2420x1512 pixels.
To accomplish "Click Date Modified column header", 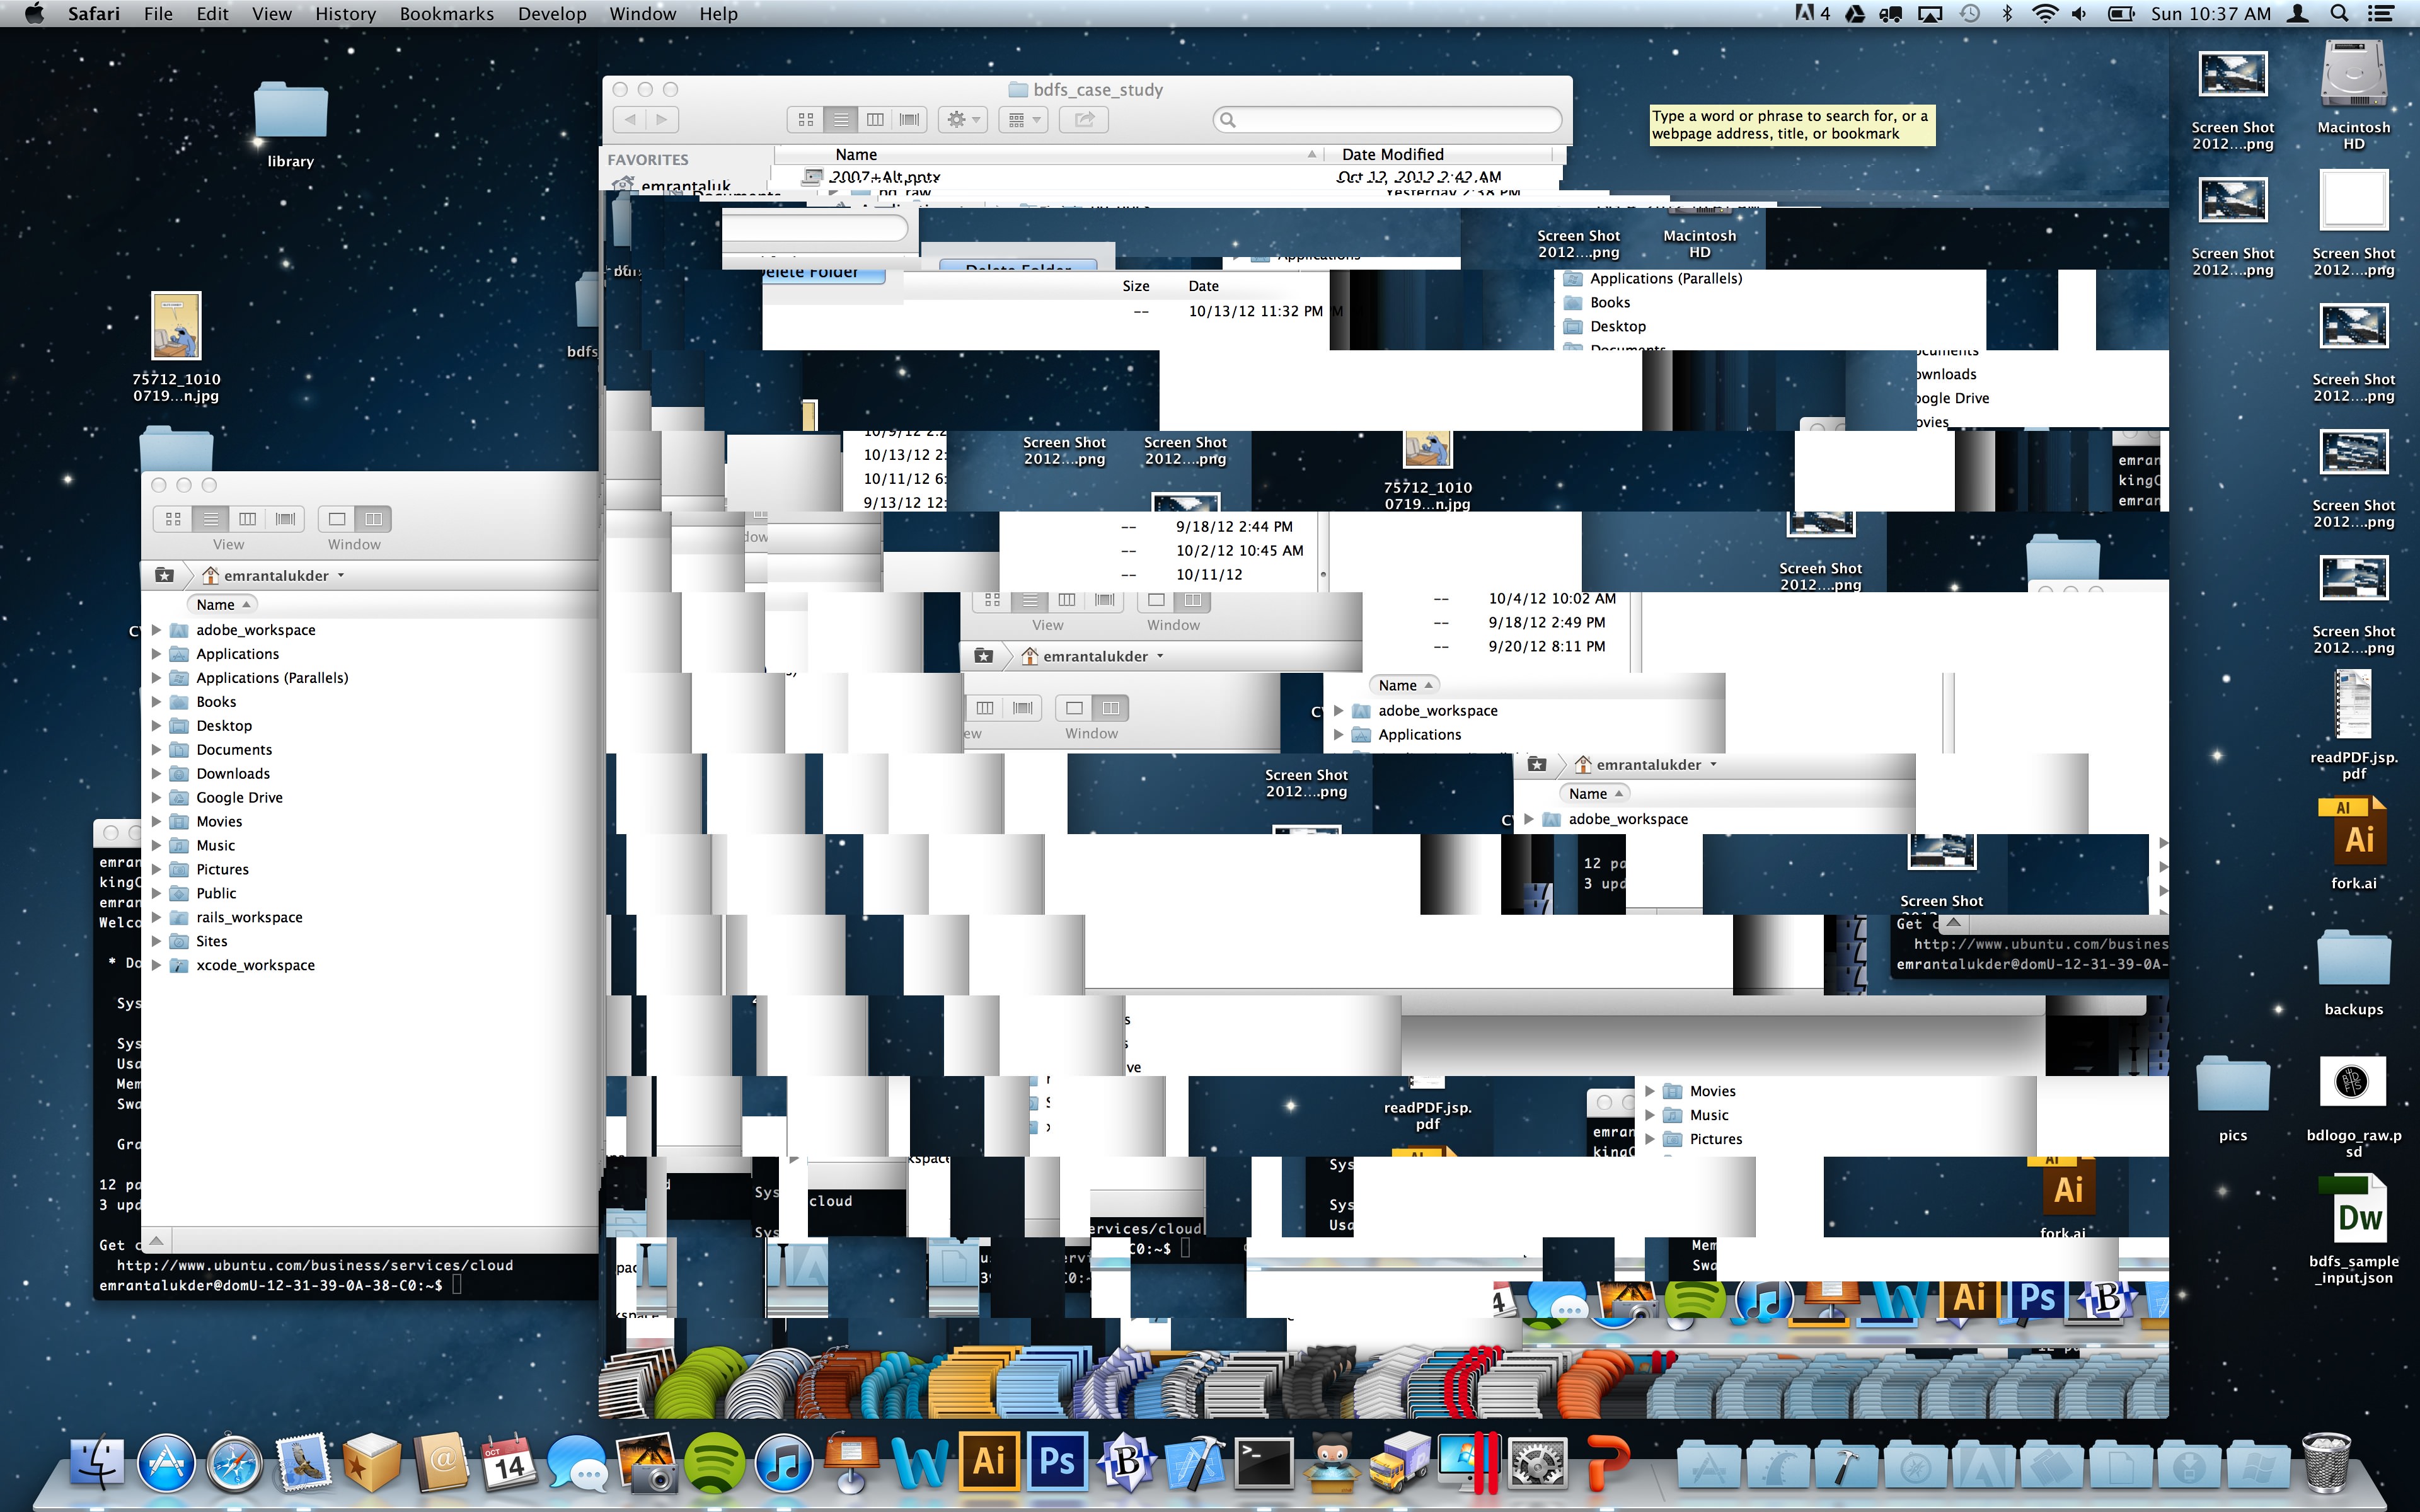I will point(1392,154).
